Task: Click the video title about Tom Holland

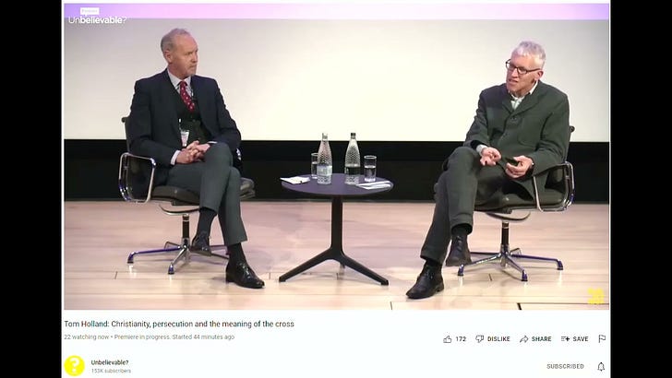Action: point(179,324)
